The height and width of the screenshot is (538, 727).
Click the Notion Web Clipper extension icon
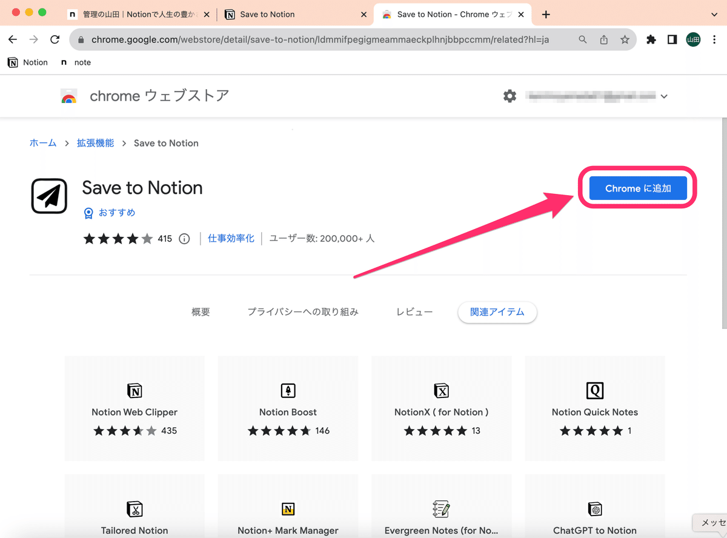click(x=134, y=391)
